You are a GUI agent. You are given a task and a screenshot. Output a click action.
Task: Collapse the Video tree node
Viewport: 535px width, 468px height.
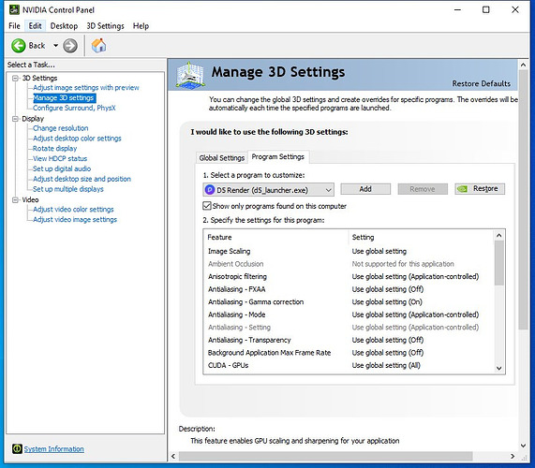pos(15,199)
